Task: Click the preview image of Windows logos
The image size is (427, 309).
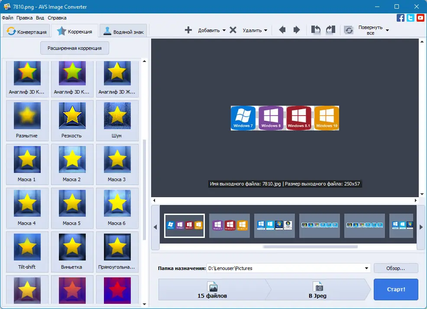Action: 285,118
